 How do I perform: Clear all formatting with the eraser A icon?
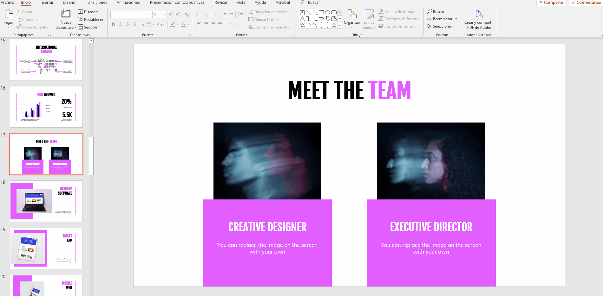point(187,14)
